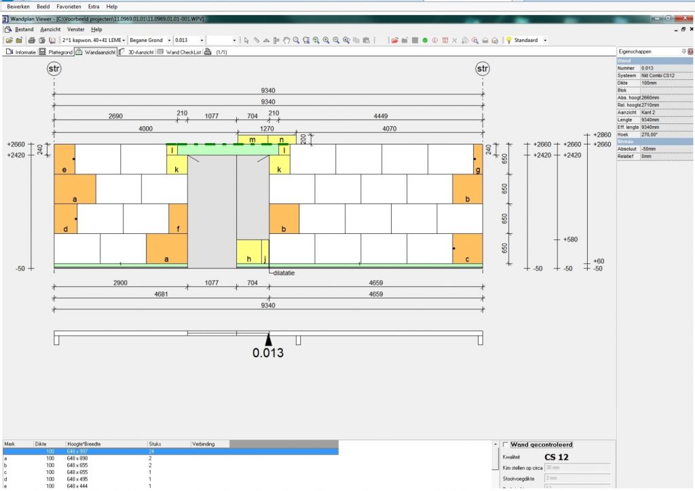Click the Dikte value 100mm in properties
The width and height of the screenshot is (695, 491).
pyautogui.click(x=666, y=83)
